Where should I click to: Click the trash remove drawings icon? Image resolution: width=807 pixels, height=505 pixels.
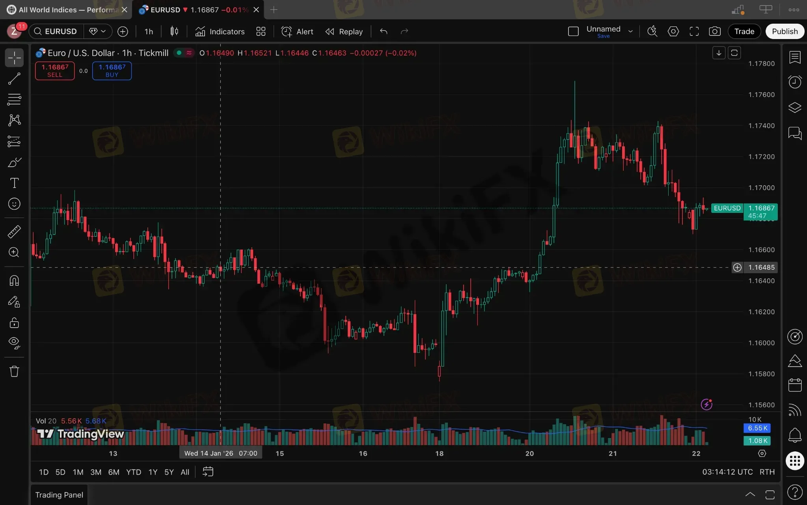pos(14,371)
